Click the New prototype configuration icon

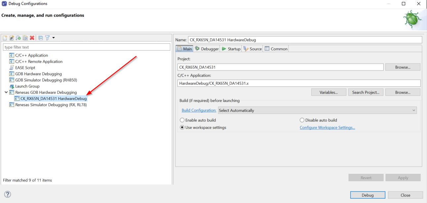click(12, 38)
